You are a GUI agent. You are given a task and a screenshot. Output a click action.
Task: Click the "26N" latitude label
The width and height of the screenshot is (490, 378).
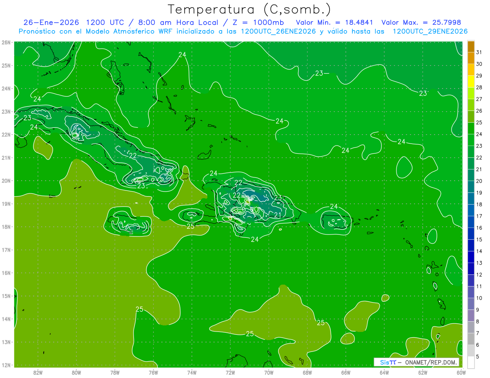(x=6, y=42)
